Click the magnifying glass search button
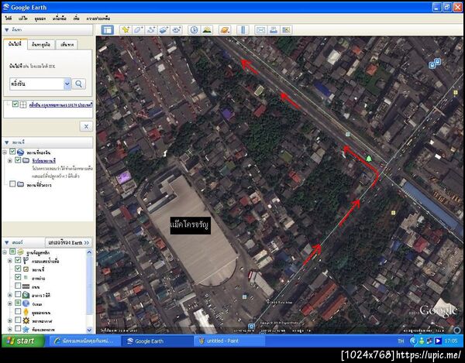The width and height of the screenshot is (465, 363). click(78, 84)
